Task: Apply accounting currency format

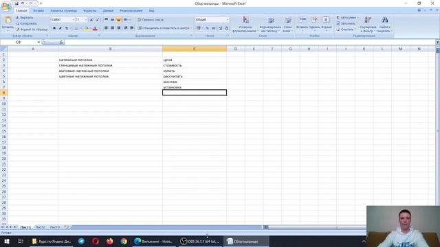Action: pos(199,28)
